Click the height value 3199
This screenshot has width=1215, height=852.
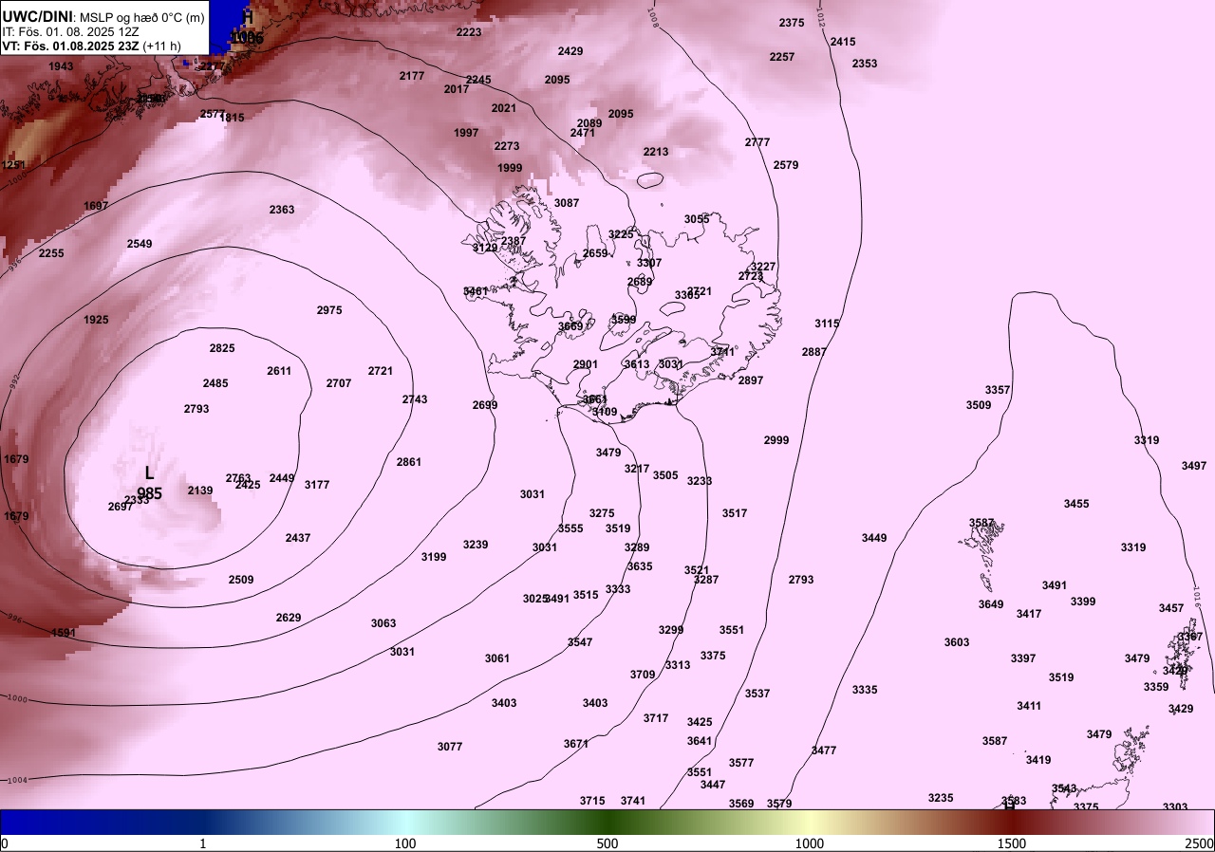(434, 557)
